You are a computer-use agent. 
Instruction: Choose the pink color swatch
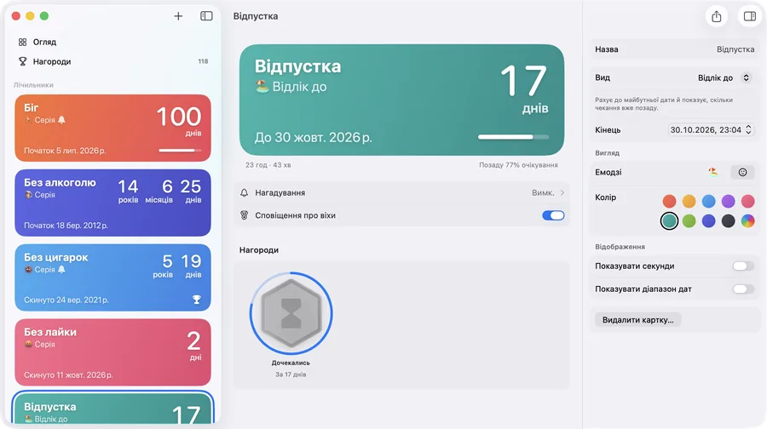coord(747,201)
